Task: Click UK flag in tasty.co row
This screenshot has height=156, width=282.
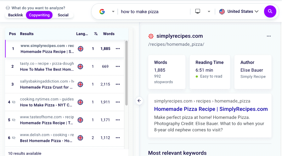Action: click(80, 66)
